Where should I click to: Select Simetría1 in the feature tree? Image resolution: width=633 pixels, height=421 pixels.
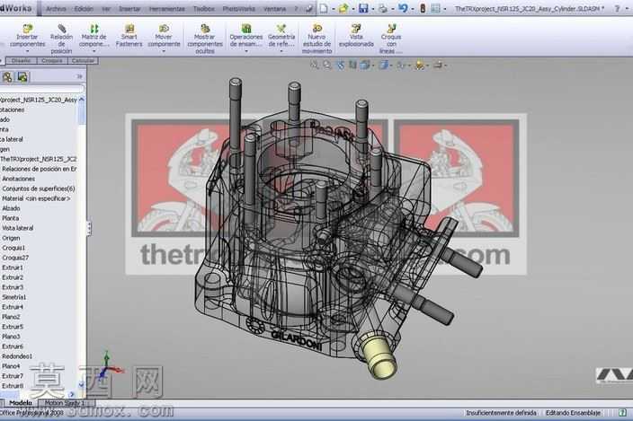pos(14,297)
